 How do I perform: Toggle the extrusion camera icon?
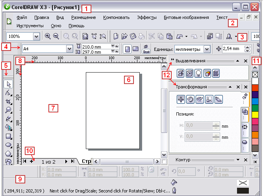click(x=180, y=73)
